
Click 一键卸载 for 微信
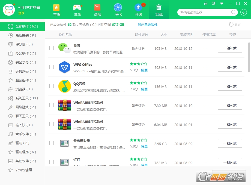[x=230, y=48]
